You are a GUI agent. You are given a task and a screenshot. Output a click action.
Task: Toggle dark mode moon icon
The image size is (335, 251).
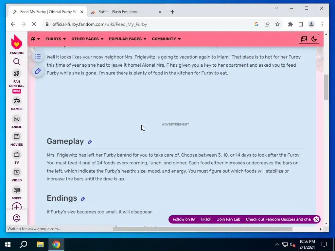point(314,39)
